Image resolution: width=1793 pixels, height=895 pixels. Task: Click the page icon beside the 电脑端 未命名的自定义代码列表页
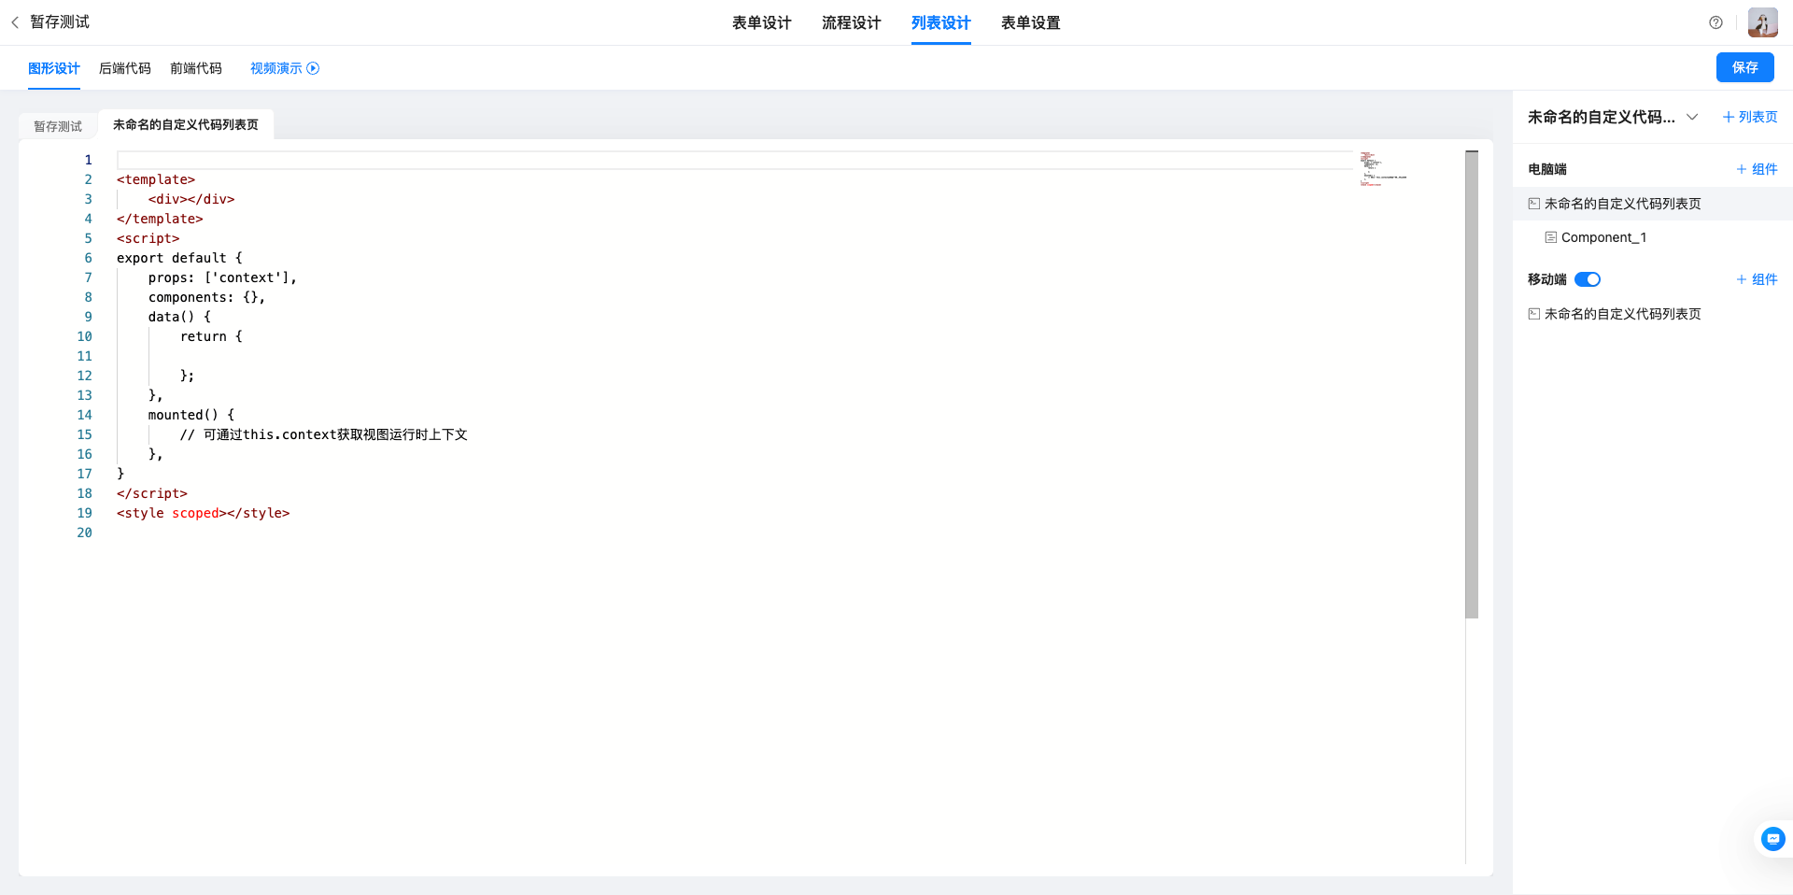[1533, 204]
